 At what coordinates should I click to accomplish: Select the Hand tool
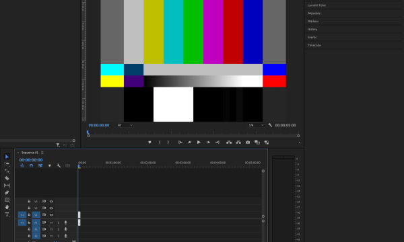pos(7,207)
